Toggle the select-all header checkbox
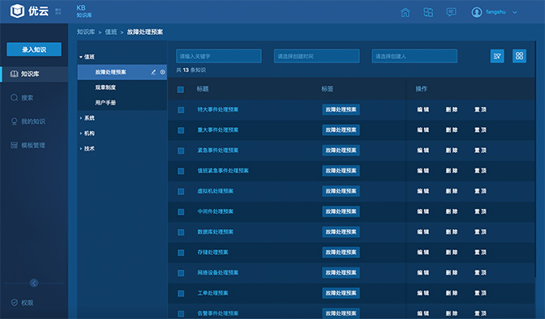 point(181,89)
